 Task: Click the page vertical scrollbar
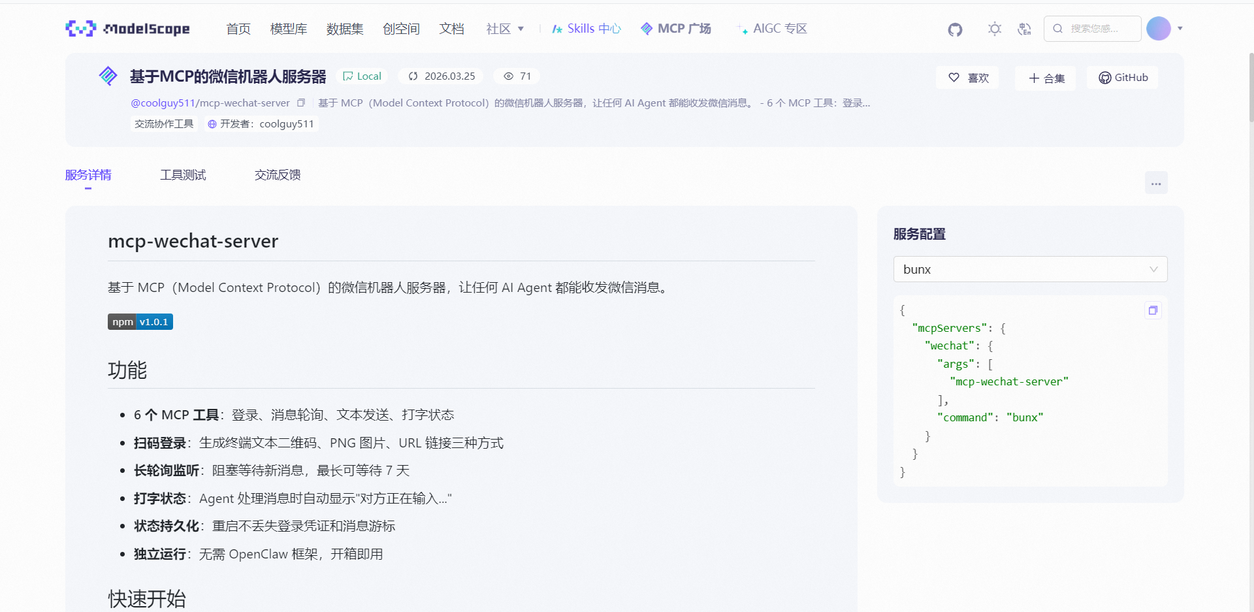[1251, 88]
